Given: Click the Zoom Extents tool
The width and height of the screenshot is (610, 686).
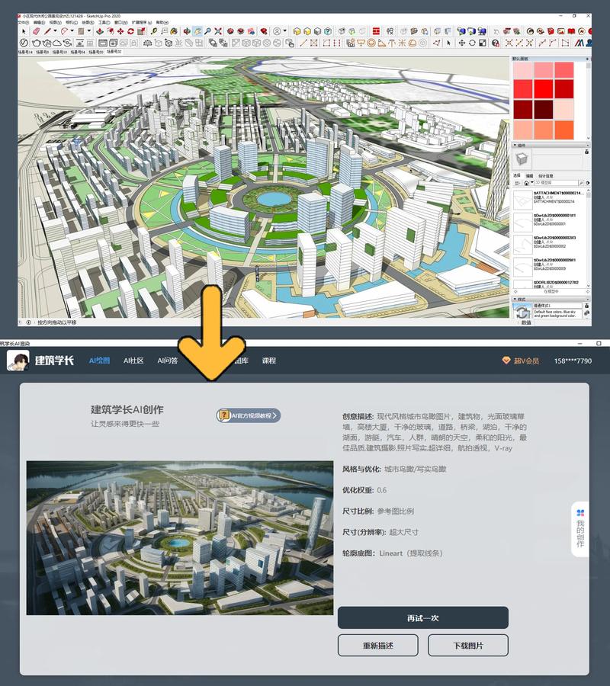Looking at the screenshot, I should (218, 31).
